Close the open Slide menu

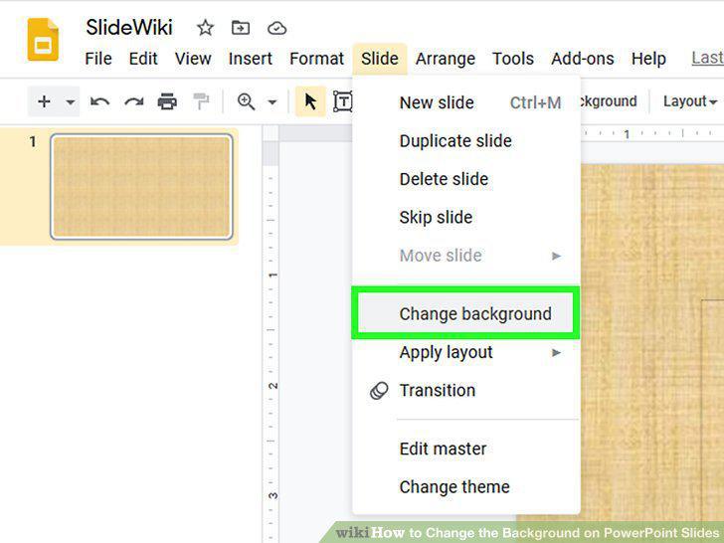pos(380,59)
